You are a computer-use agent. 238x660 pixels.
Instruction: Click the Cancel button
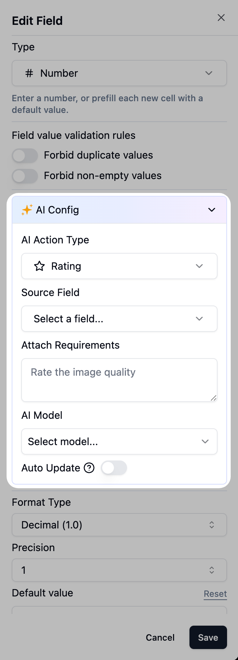[x=160, y=637]
